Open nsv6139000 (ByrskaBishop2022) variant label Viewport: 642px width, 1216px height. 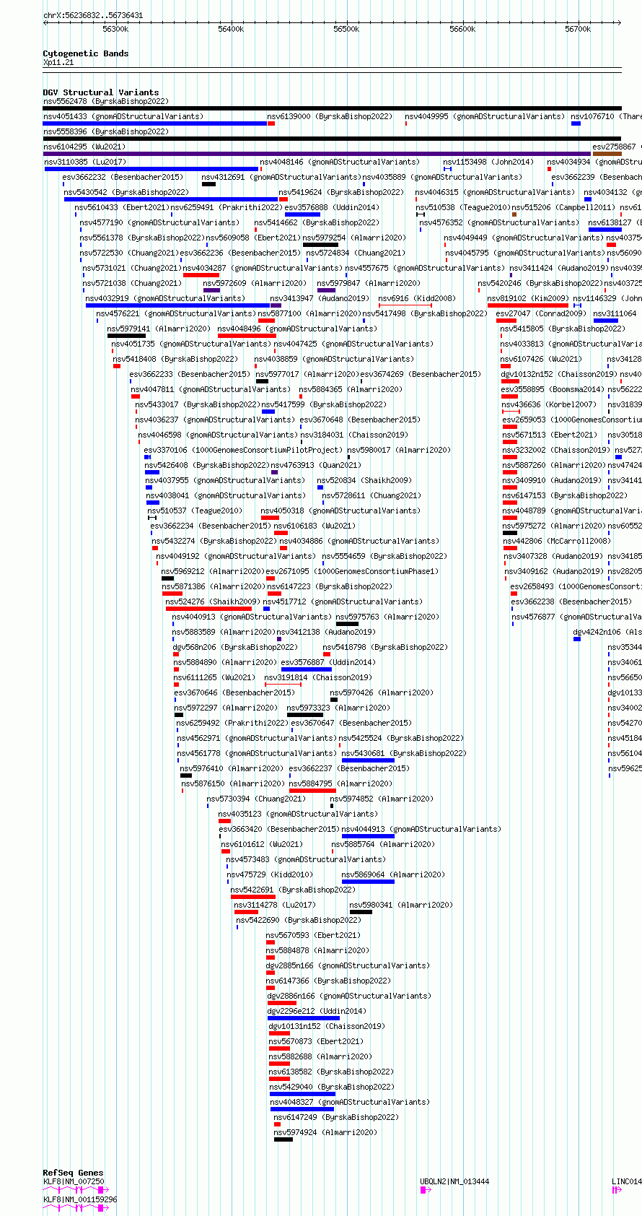coord(330,116)
